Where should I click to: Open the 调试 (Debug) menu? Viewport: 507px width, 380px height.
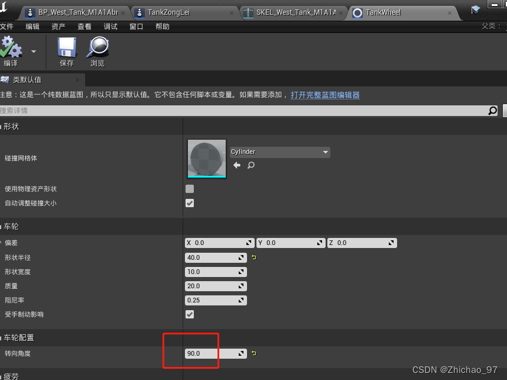point(110,27)
